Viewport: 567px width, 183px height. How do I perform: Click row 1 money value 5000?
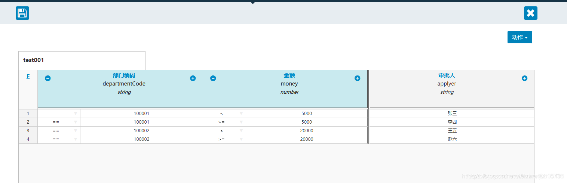coord(307,114)
